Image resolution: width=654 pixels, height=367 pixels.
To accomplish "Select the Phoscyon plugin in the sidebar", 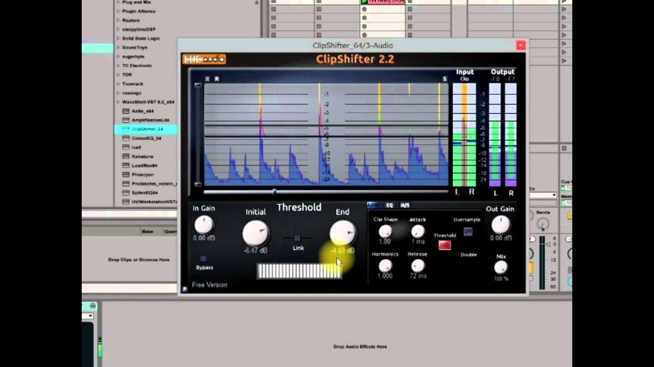I will click(142, 174).
